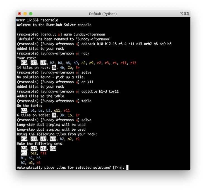The image size is (206, 191).
Task: Click 'Using the following tiles from your rack:'
Action: pos(57,134)
